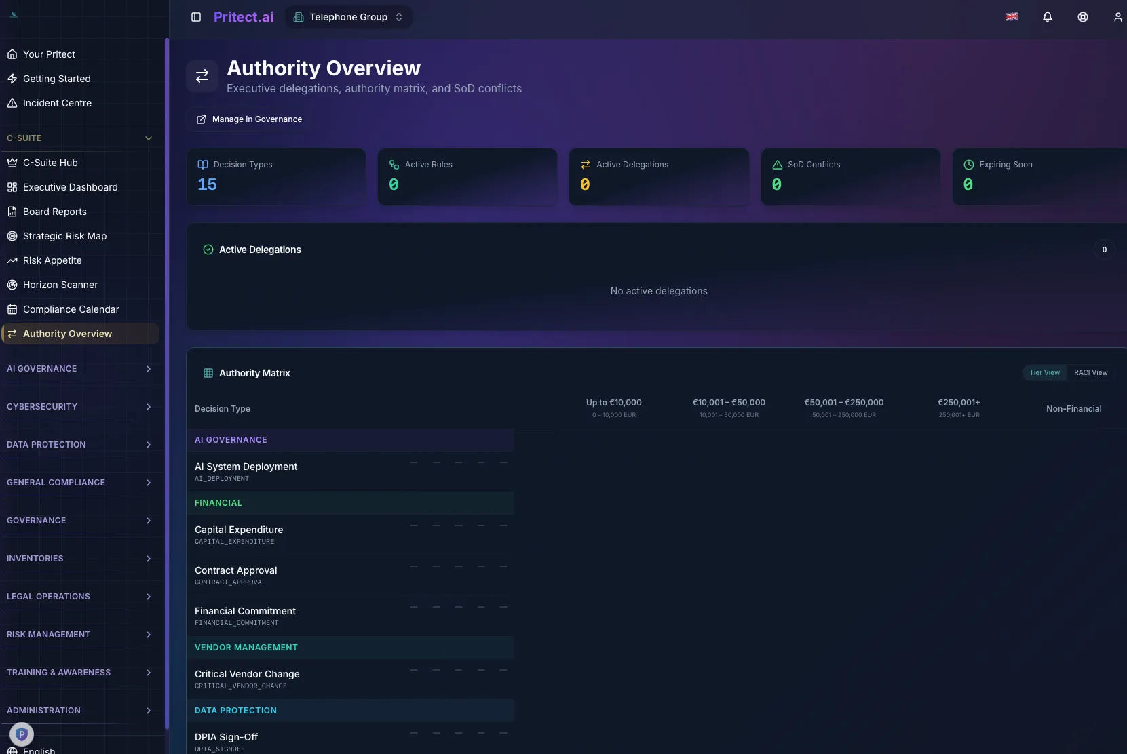Switch to Tier View
1127x754 pixels.
(x=1044, y=372)
